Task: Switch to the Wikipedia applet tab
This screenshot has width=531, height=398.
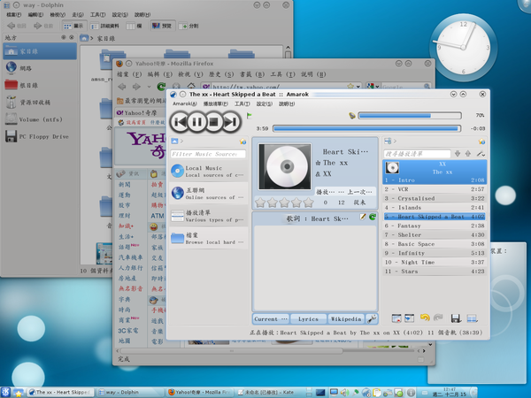Action: [346, 318]
